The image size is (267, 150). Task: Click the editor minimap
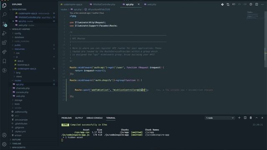tap(255, 15)
